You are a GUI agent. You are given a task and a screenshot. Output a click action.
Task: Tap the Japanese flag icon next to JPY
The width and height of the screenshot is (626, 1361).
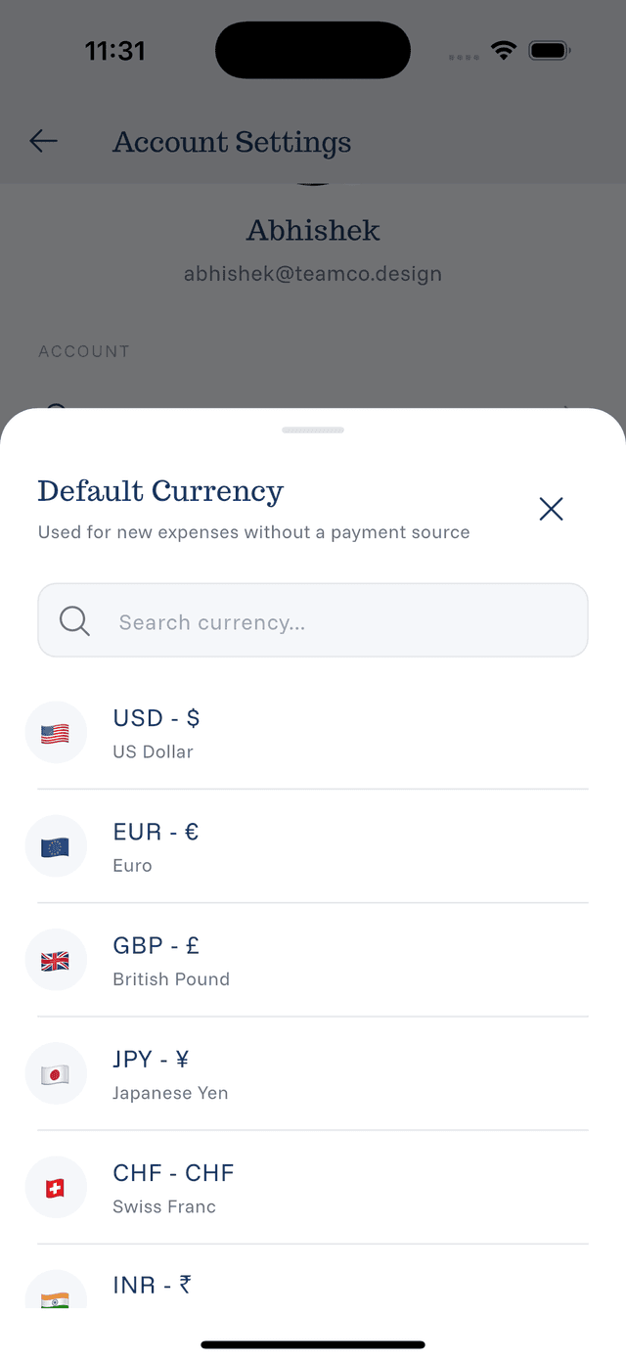tap(56, 1073)
